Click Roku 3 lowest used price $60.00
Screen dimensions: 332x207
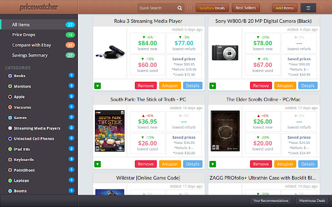click(x=147, y=65)
